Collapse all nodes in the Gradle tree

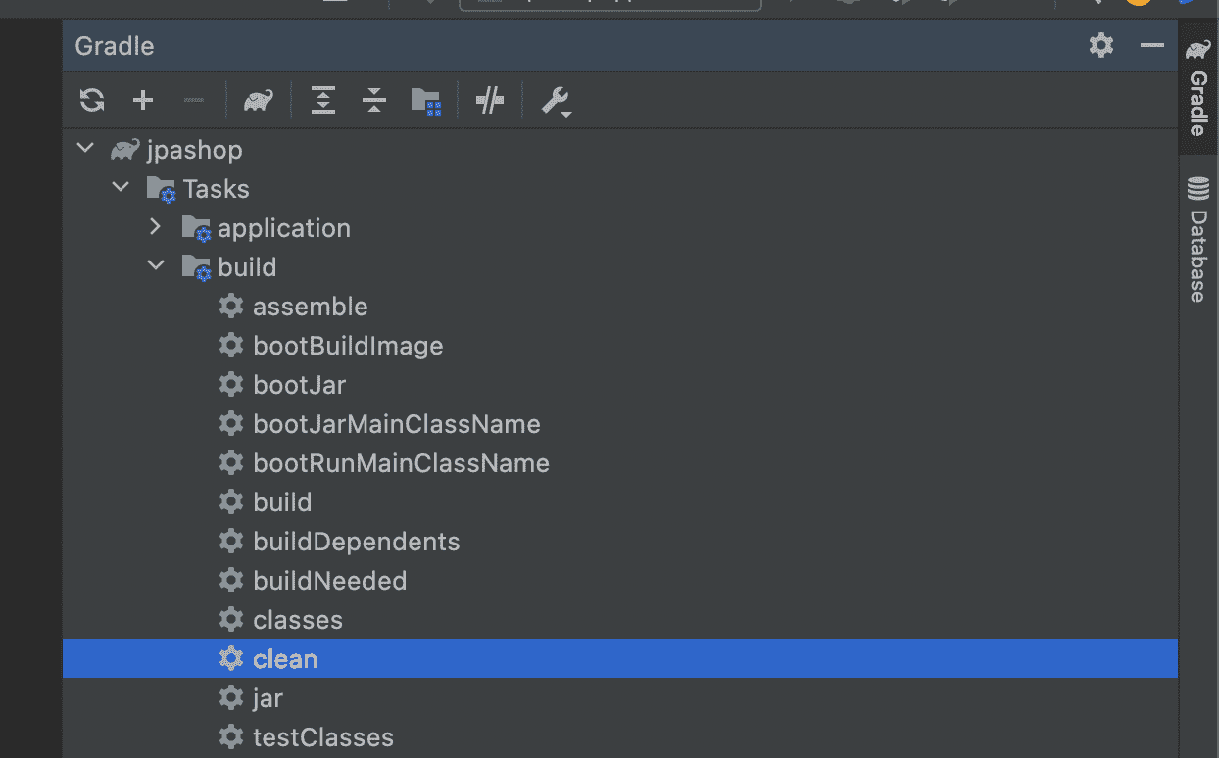[374, 100]
